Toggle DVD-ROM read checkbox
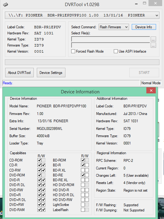Viewport: 164px width, 219px height. point(40,175)
